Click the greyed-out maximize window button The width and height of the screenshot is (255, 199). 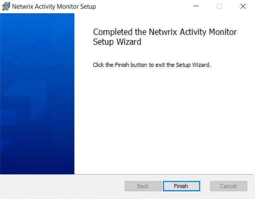pyautogui.click(x=219, y=6)
